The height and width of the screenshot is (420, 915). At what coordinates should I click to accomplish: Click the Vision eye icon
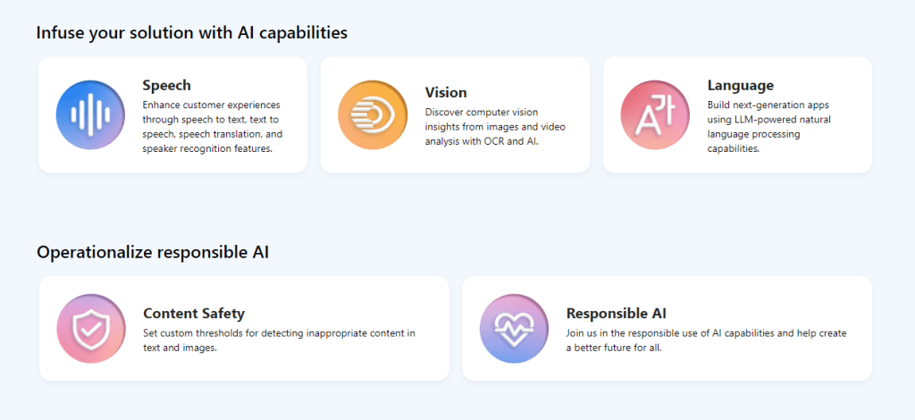click(x=373, y=114)
